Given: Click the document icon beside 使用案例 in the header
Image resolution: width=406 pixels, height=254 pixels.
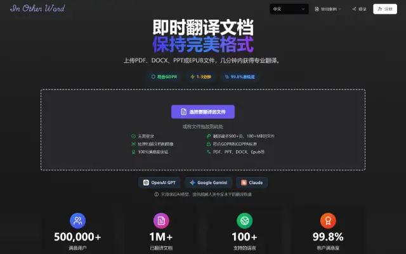Looking at the screenshot, I should coord(317,9).
